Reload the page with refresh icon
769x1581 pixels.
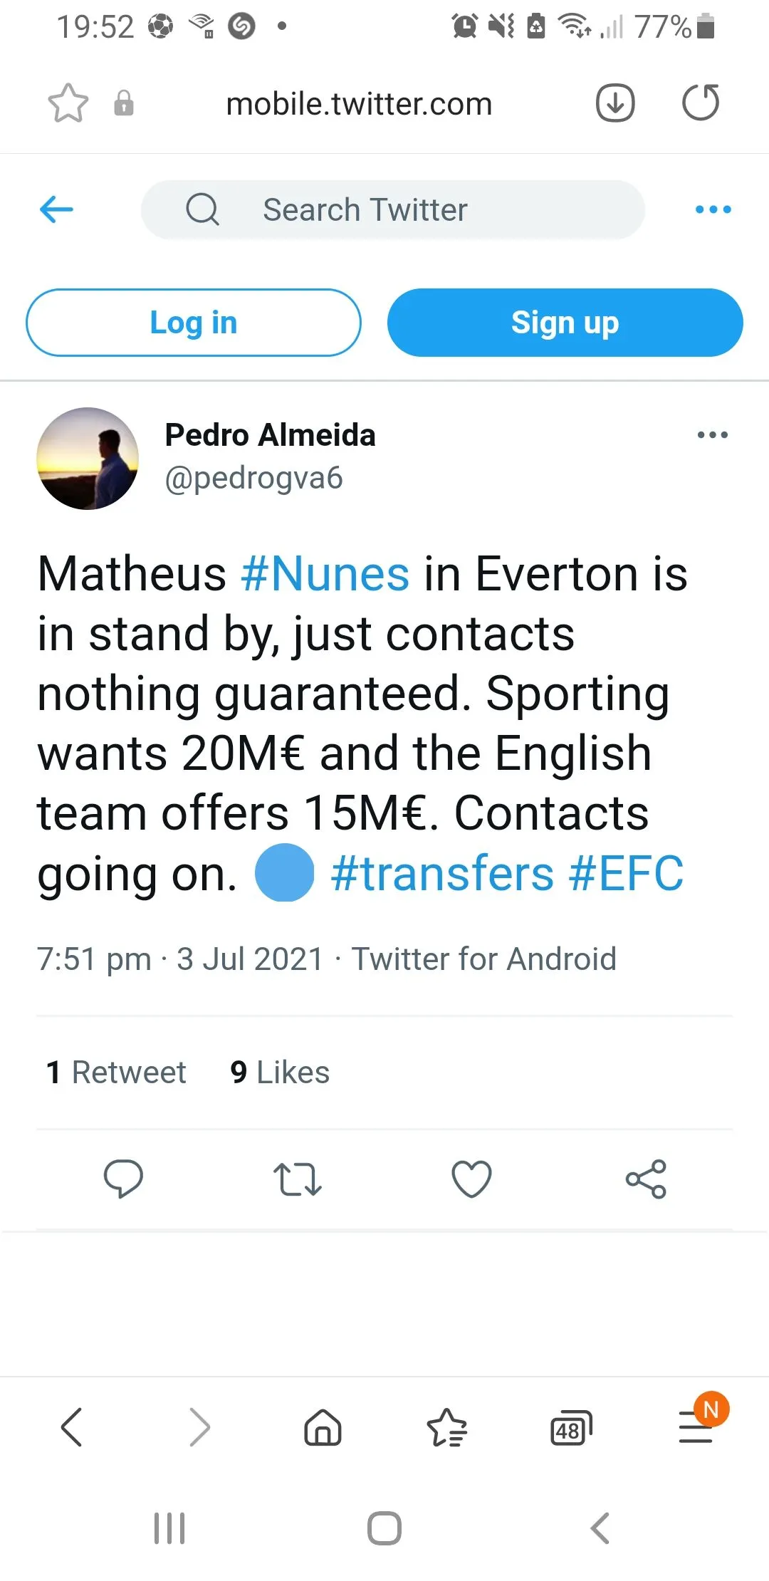point(701,103)
